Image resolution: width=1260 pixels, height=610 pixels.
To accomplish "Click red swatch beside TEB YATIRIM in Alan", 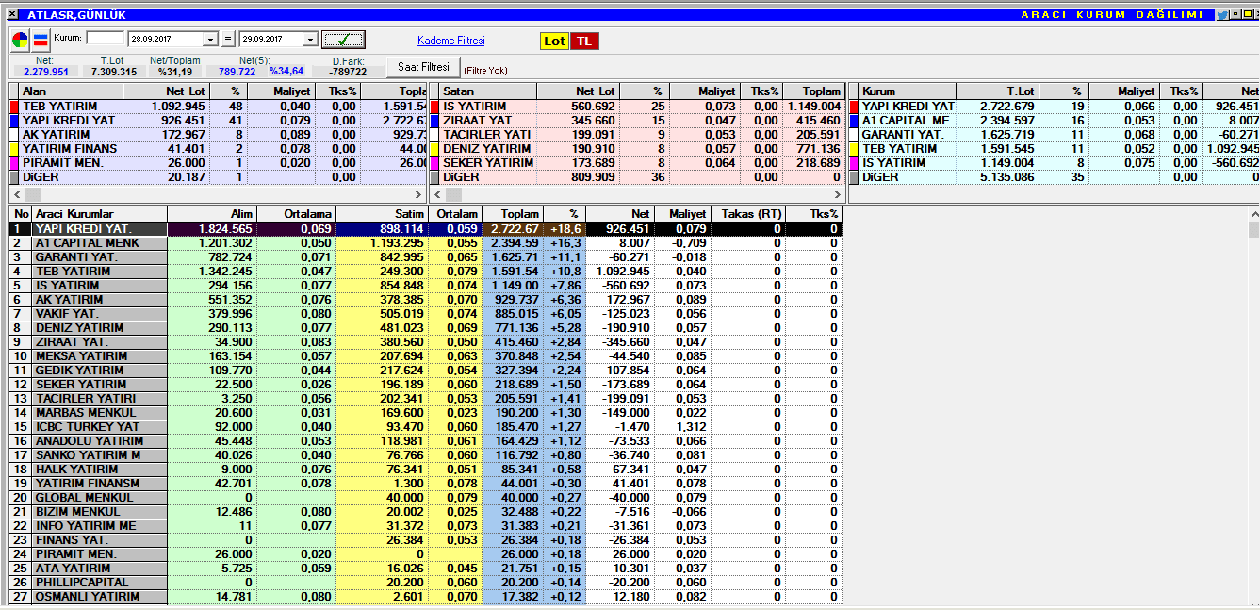I will 13,107.
